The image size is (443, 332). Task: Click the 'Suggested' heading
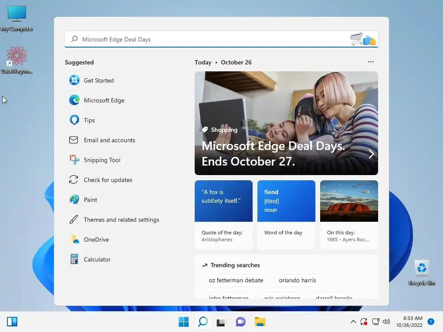click(79, 62)
